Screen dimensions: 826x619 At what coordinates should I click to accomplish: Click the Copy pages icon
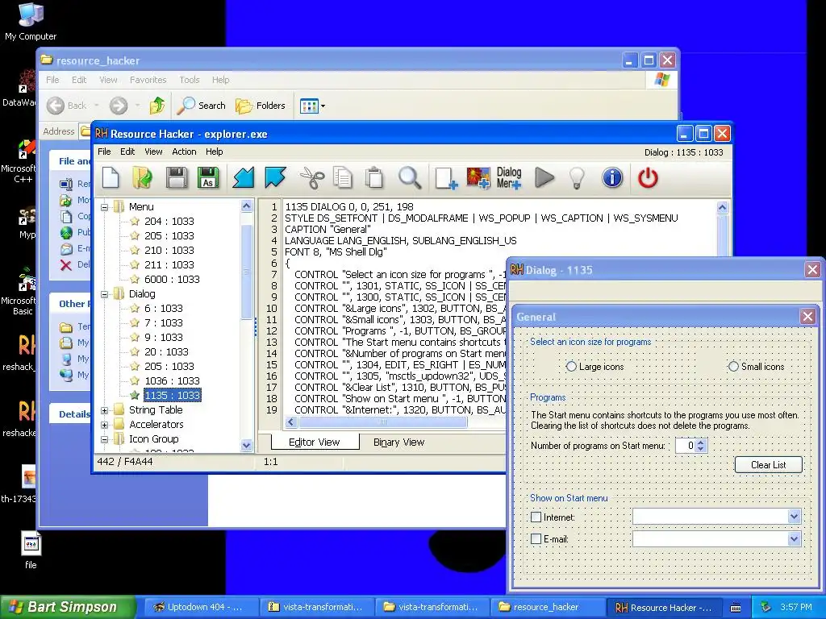pos(343,177)
